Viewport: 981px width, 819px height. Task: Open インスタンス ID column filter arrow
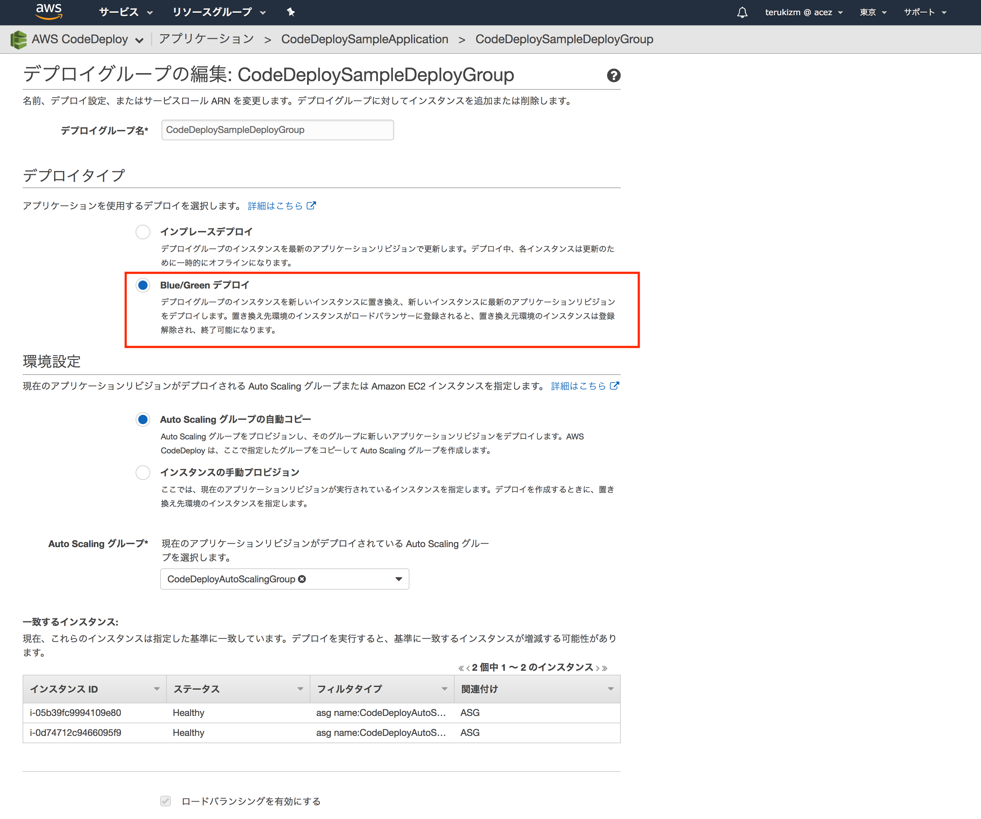157,689
